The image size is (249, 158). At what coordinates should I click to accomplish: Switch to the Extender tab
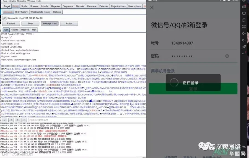(x=104, y=6)
